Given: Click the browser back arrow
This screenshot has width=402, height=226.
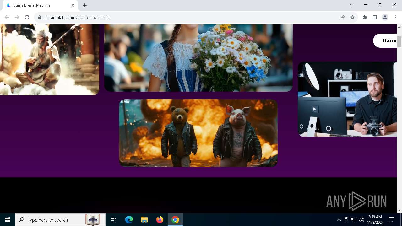Looking at the screenshot, I should point(7,17).
